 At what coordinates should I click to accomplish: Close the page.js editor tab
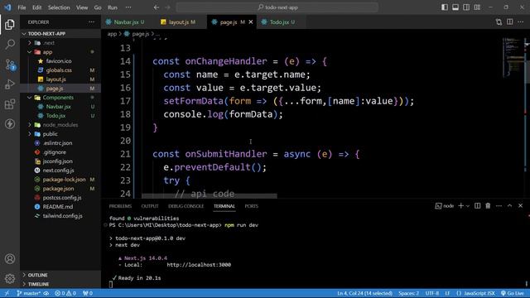(x=251, y=22)
